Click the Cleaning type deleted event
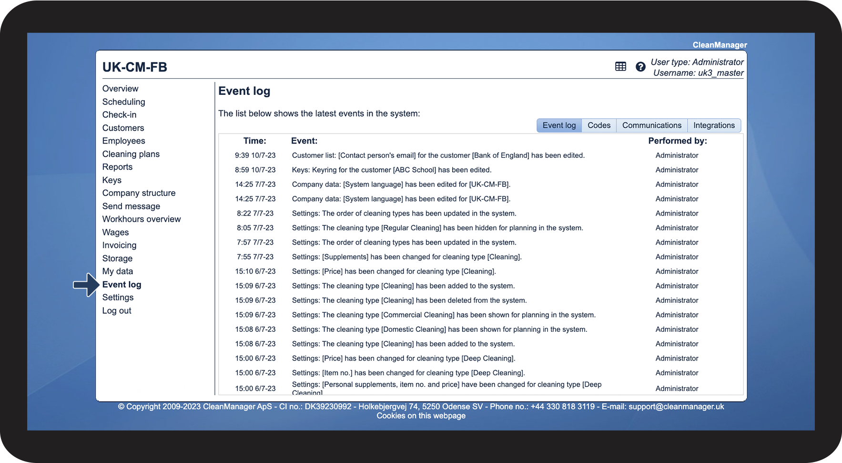 409,300
